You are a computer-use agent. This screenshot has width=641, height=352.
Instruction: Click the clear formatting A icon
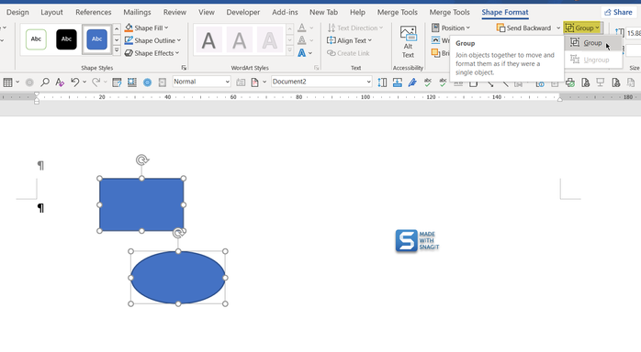pyautogui.click(x=60, y=82)
